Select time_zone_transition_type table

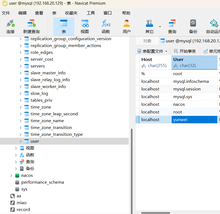[57, 134]
